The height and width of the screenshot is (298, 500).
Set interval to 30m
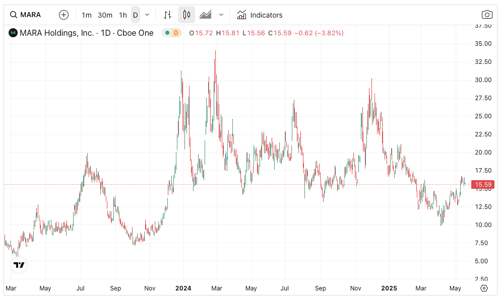(x=105, y=15)
